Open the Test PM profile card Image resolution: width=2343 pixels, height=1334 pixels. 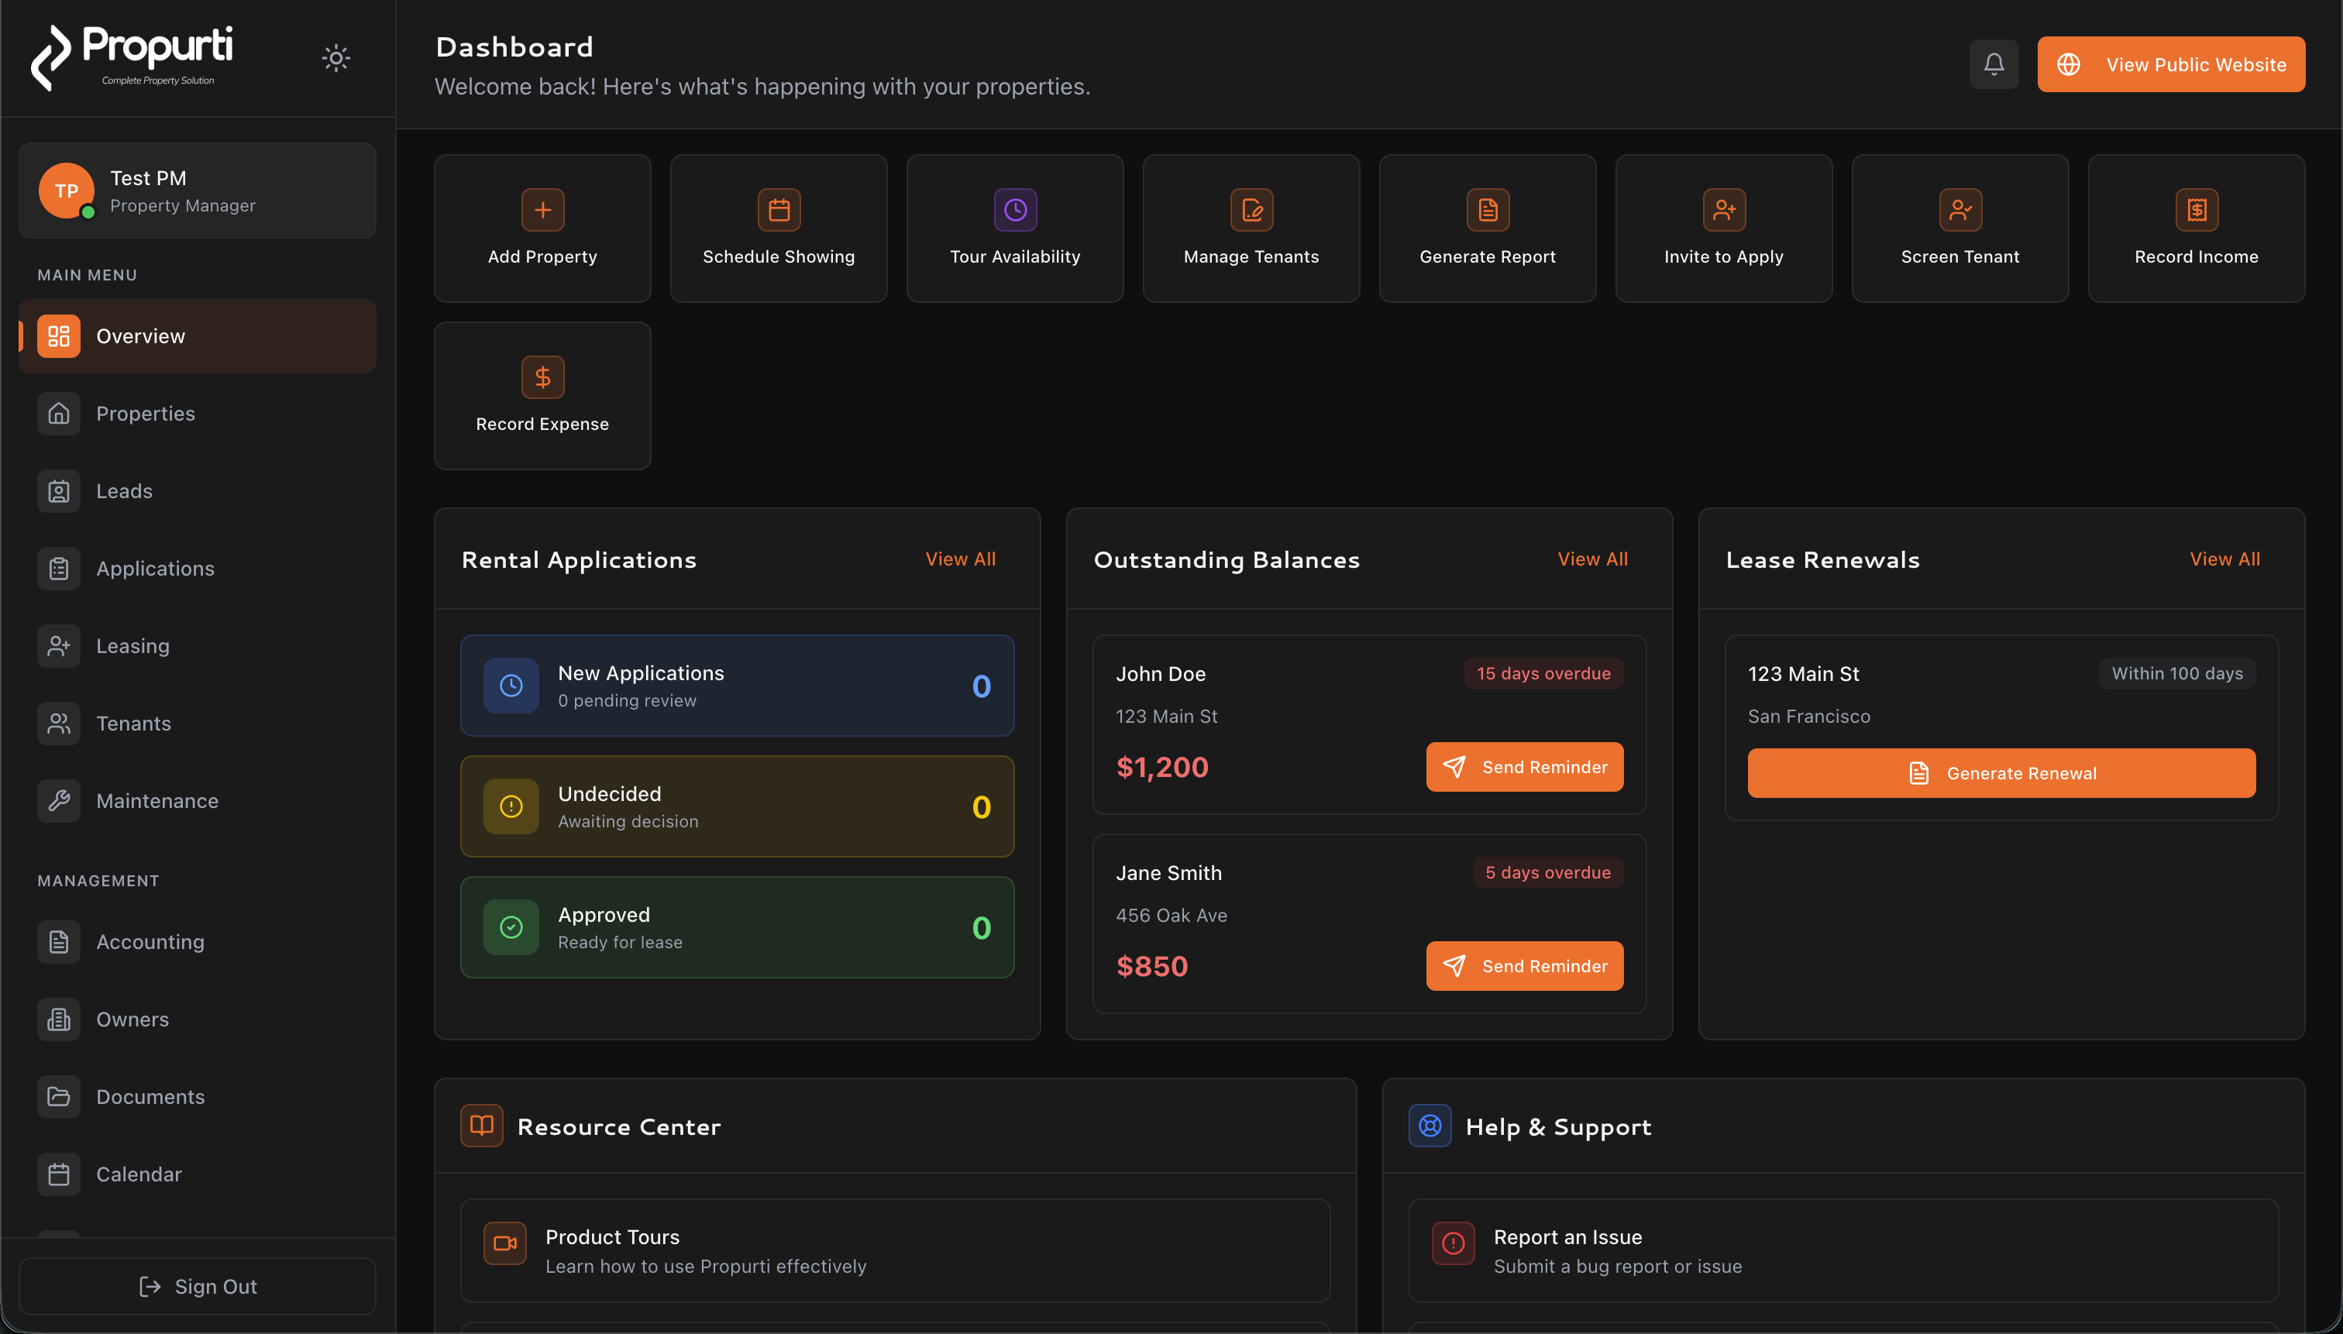pos(197,191)
